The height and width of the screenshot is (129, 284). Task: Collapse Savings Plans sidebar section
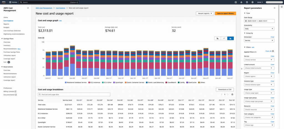(2, 39)
